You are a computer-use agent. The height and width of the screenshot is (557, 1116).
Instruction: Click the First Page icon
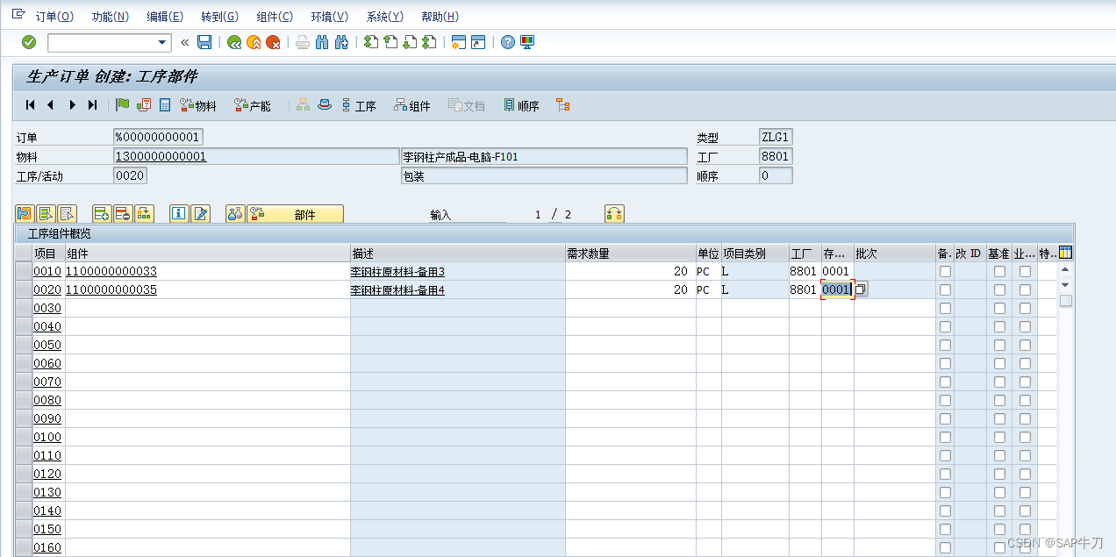pyautogui.click(x=371, y=42)
